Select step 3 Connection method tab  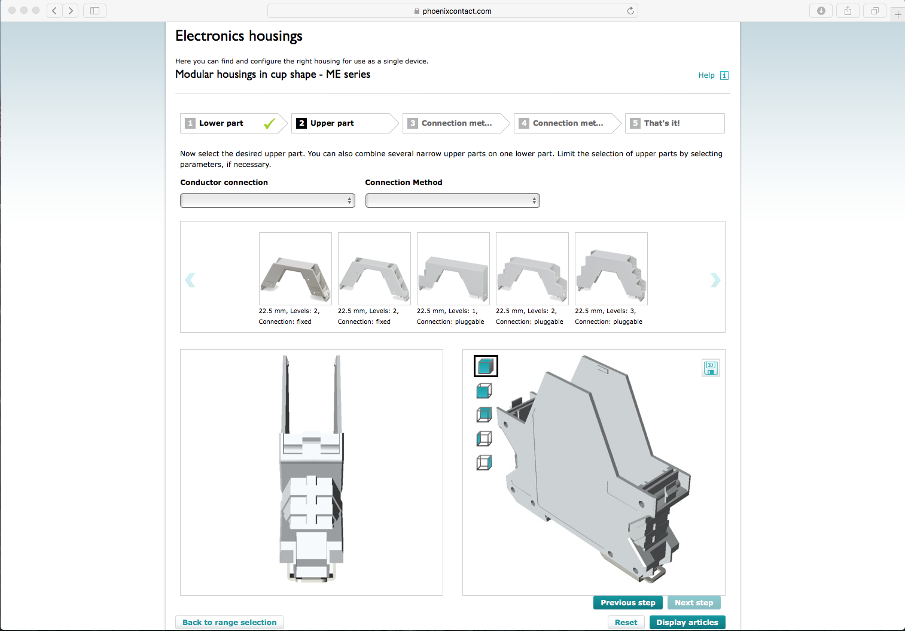tap(456, 123)
